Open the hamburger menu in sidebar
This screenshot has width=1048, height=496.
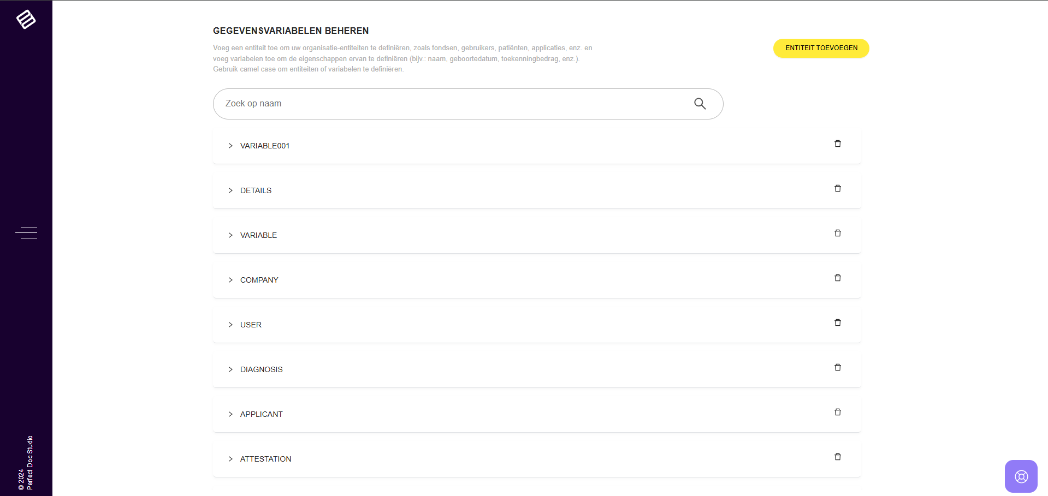pos(26,233)
